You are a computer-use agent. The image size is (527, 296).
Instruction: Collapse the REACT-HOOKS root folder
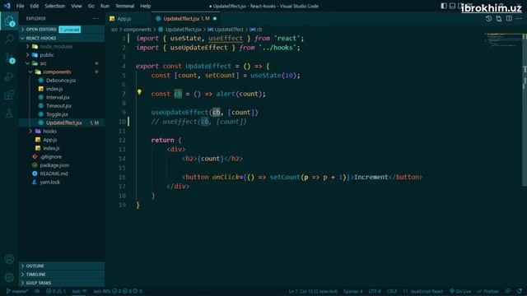pos(62,39)
